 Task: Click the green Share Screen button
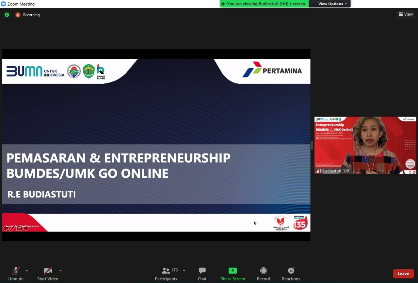(x=233, y=274)
